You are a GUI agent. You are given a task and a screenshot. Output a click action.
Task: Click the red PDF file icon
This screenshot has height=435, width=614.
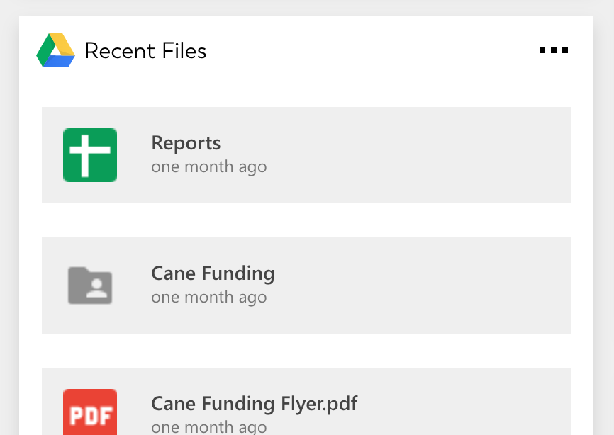coord(90,412)
